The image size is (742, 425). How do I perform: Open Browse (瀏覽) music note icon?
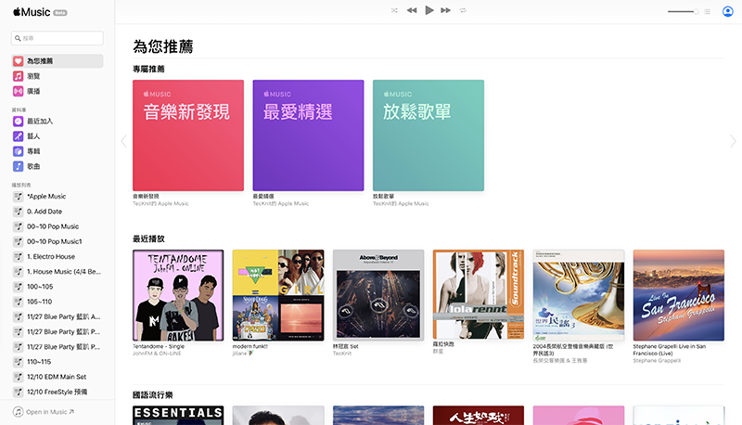pyautogui.click(x=19, y=76)
